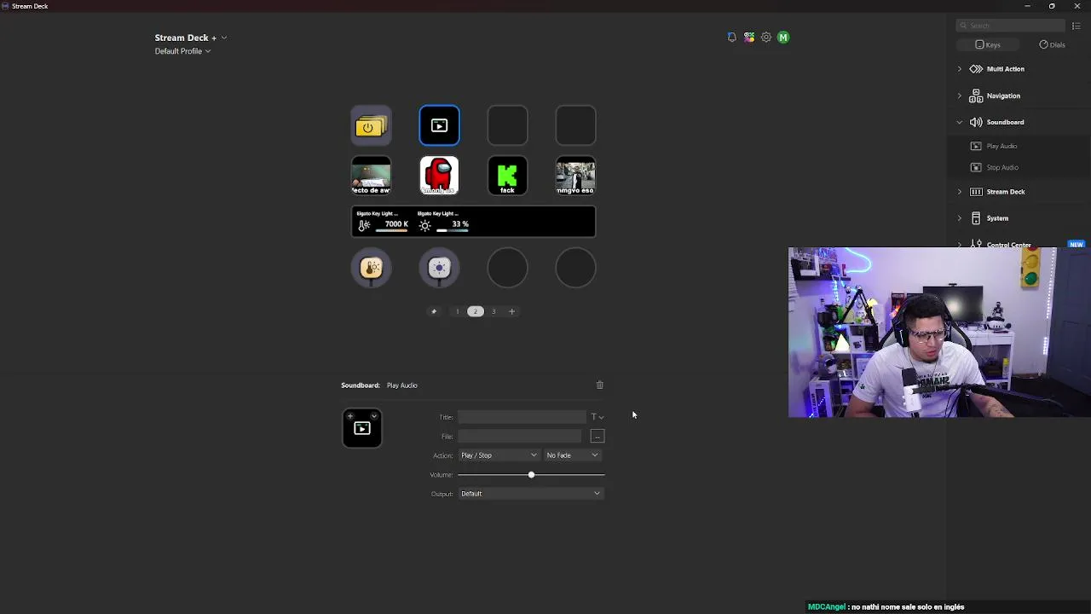The image size is (1091, 614).
Task: Add a new page with plus button
Action: (511, 311)
